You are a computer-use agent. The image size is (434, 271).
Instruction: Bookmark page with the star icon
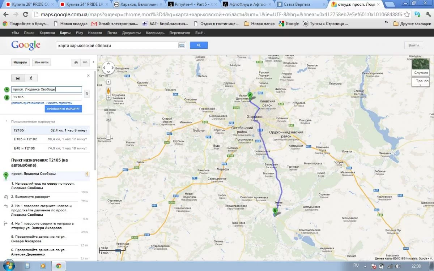coord(407,14)
